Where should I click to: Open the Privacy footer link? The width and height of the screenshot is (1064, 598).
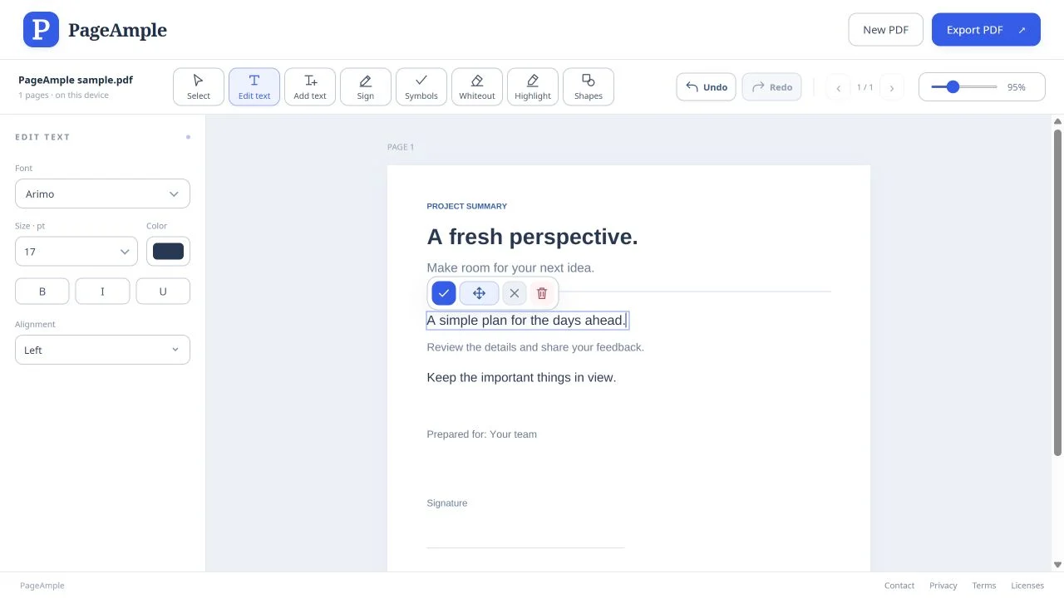click(943, 586)
